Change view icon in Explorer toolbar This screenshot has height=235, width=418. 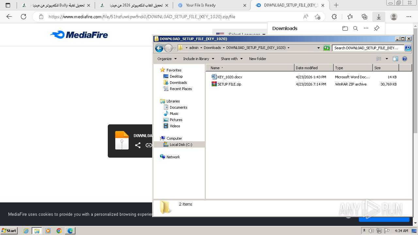[379, 59]
